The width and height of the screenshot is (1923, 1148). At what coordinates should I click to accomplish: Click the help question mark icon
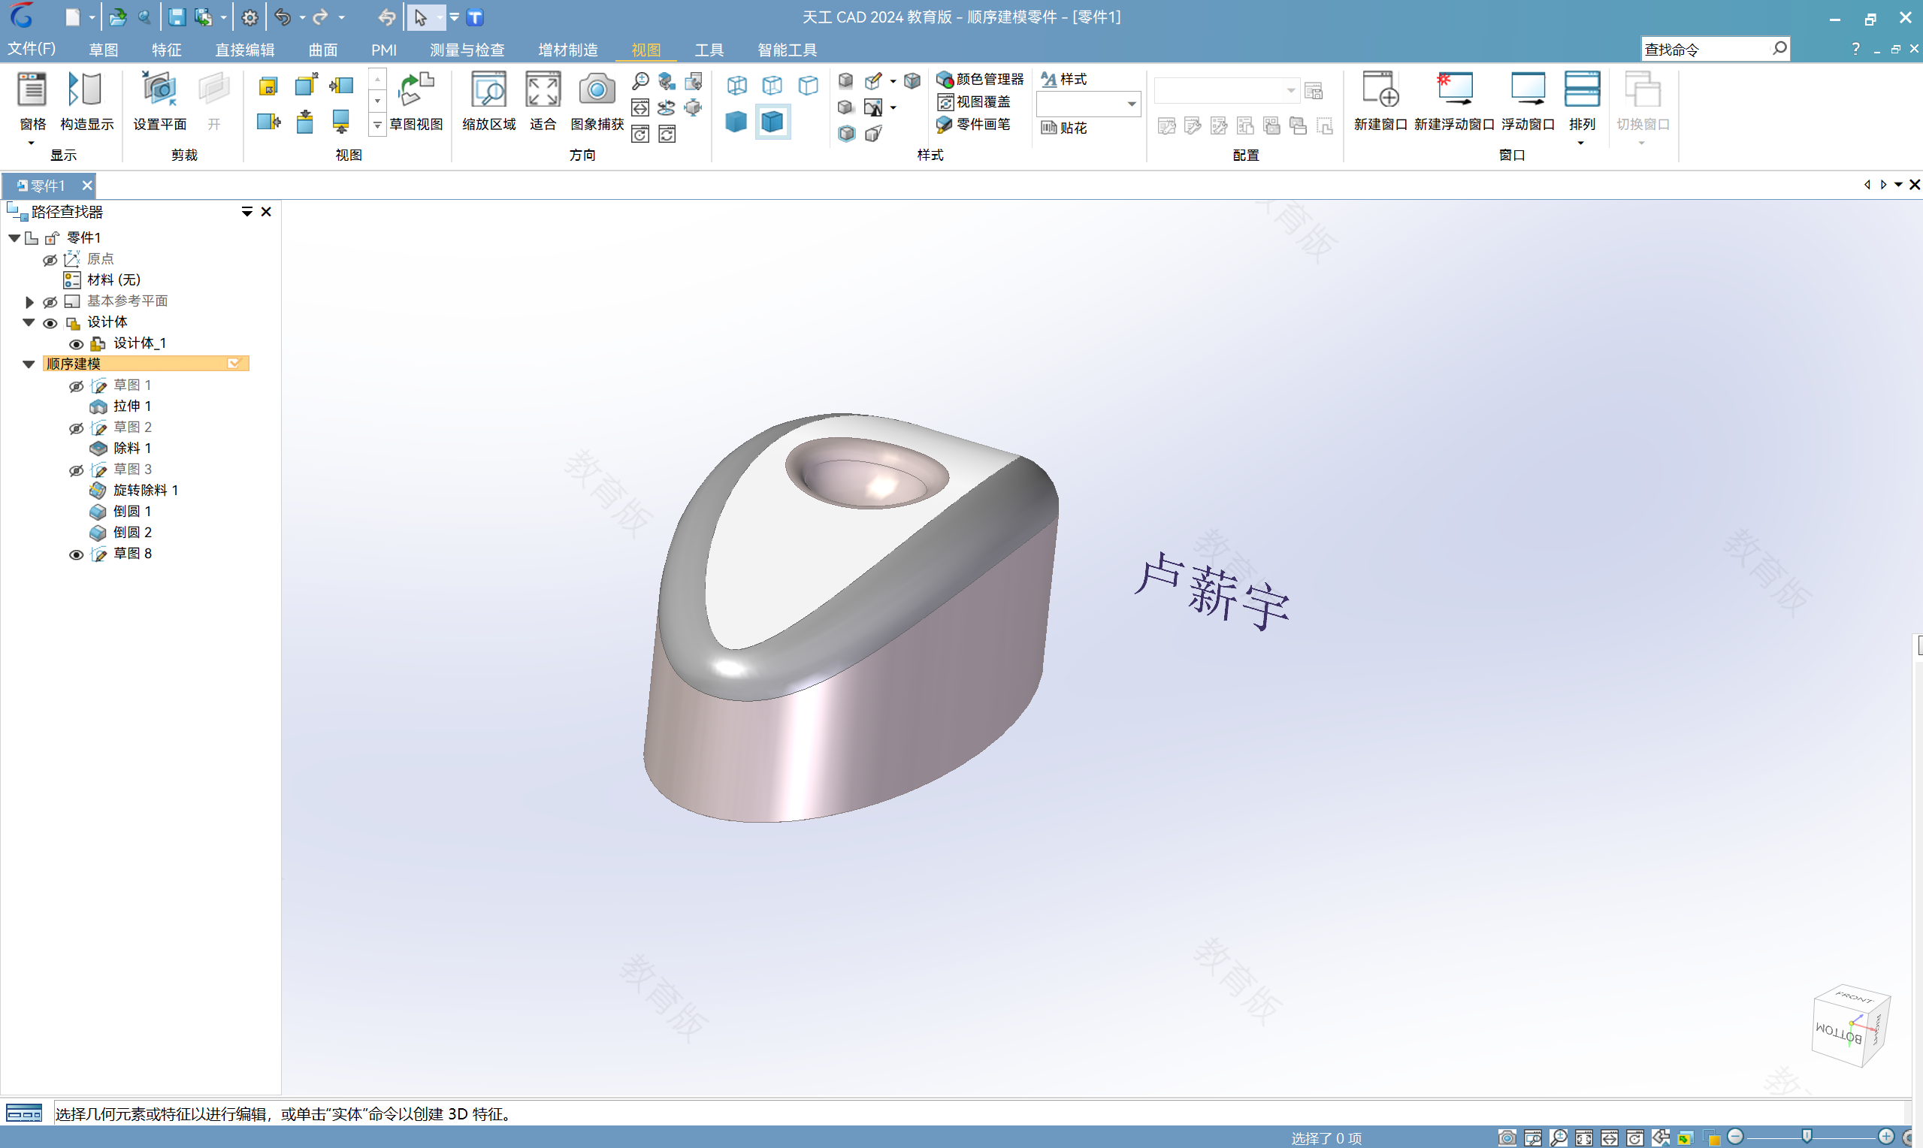pyautogui.click(x=1855, y=49)
